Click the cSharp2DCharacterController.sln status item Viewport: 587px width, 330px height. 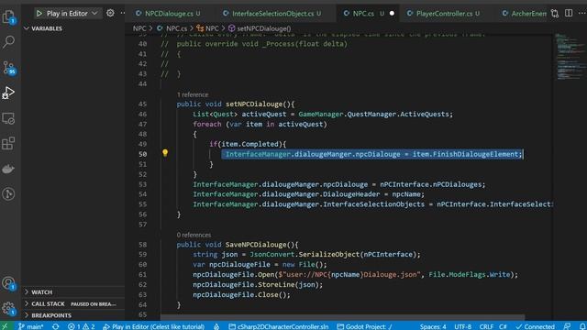click(x=278, y=326)
